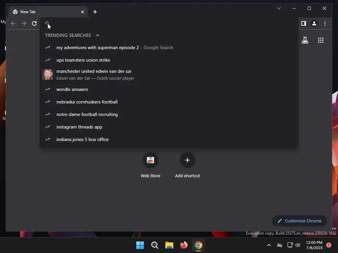
Task: Open notifications badge showing 2
Action: coord(328,245)
